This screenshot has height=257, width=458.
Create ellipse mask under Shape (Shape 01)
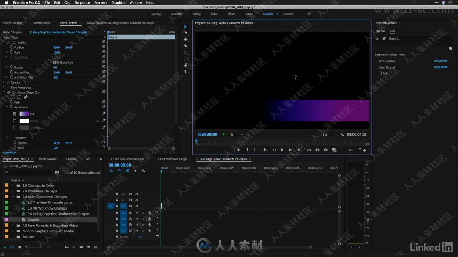pyautogui.click(x=13, y=97)
